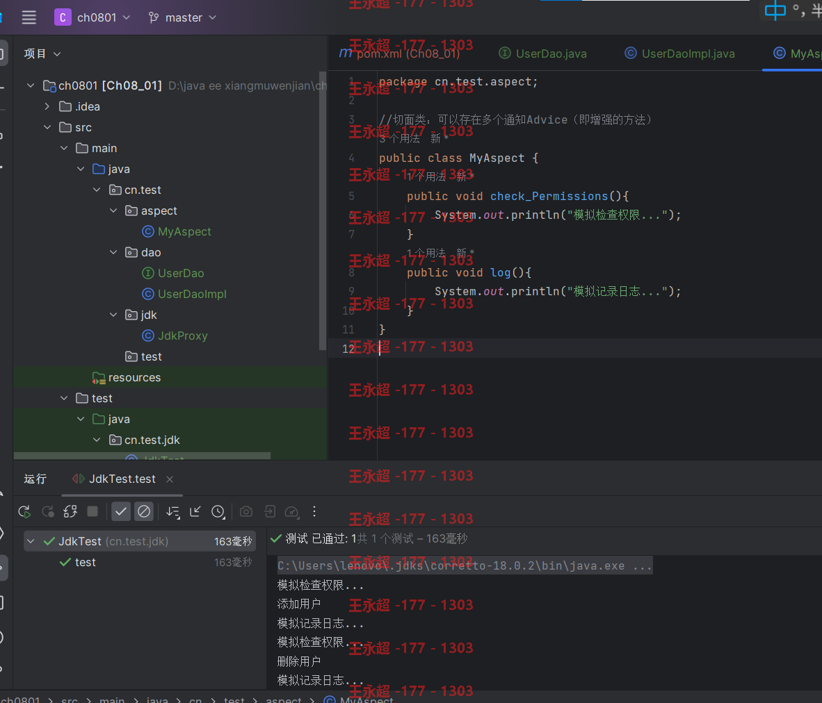Image resolution: width=822 pixels, height=703 pixels.
Task: Switch to UserDaoImpl.java editor tab
Action: (679, 53)
